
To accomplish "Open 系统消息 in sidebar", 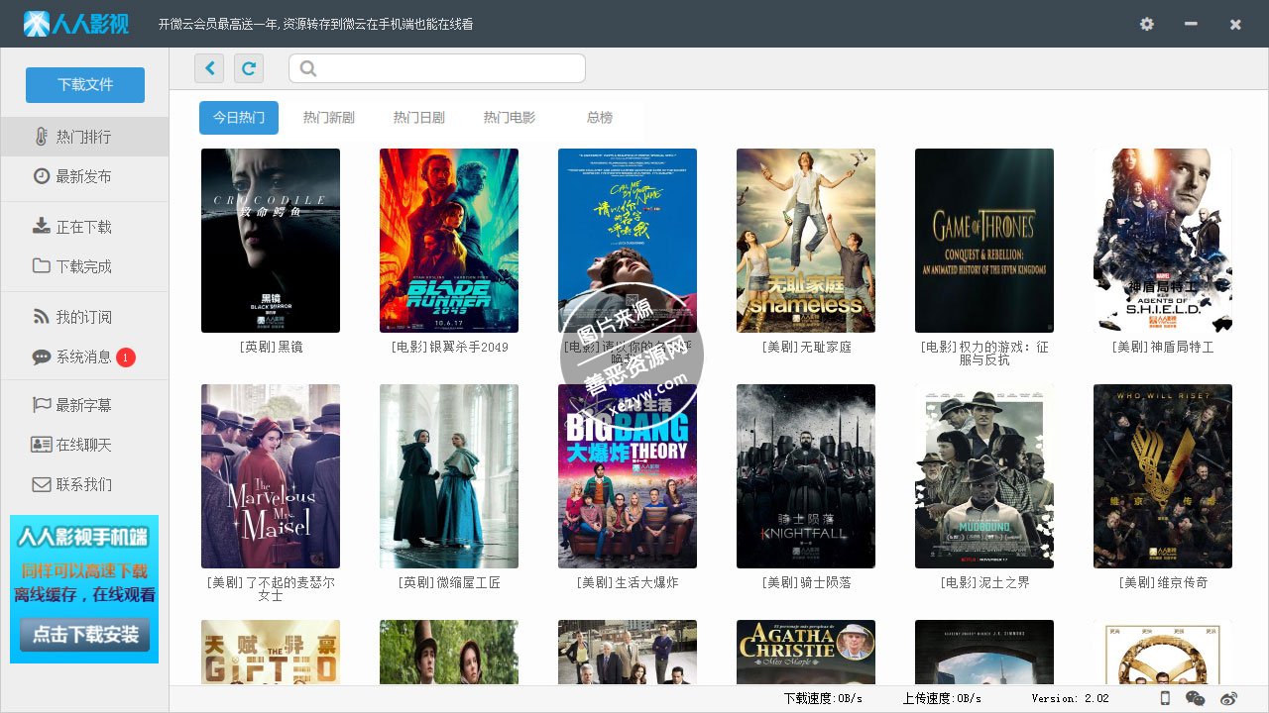I will point(84,356).
